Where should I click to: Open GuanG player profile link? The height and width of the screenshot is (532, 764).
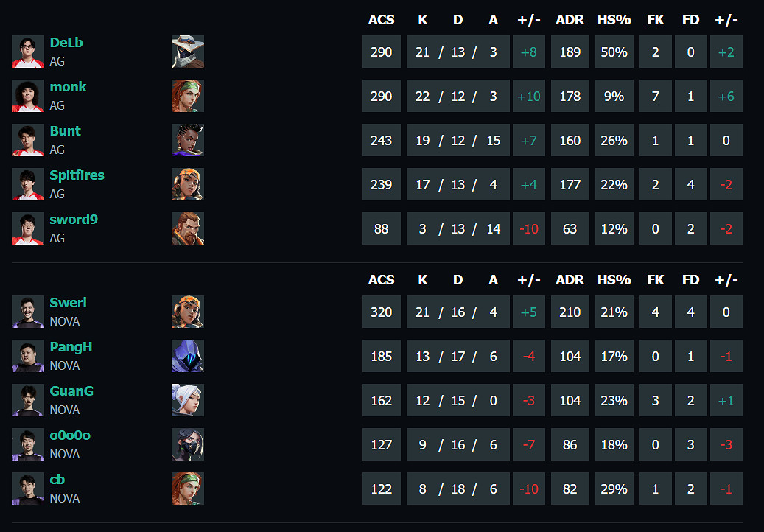[71, 391]
